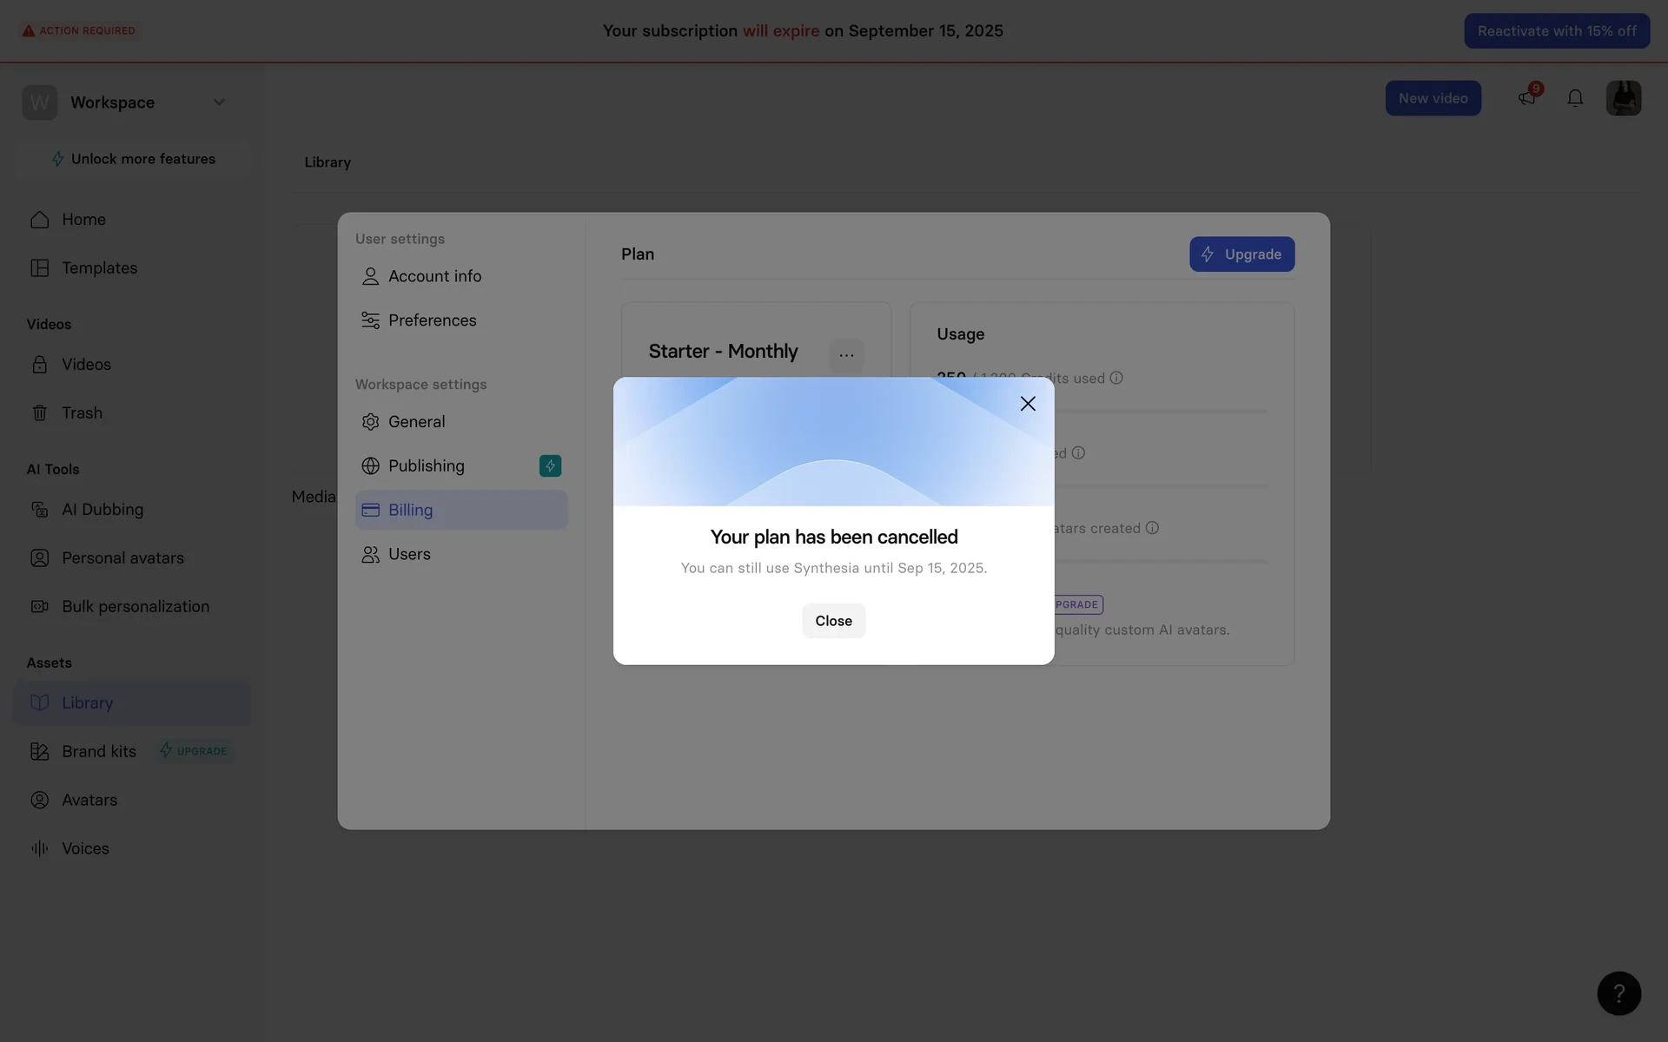
Task: Open Personal avatars
Action: point(132,558)
